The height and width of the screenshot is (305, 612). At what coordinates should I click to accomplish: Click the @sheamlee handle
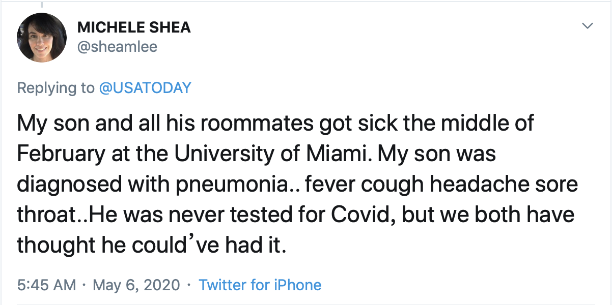[x=117, y=47]
